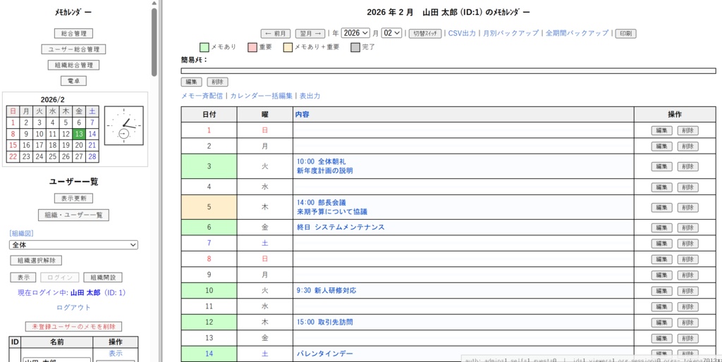This screenshot has height=362, width=722.
Task: Click the 表示 button beside ログイン
Action: [x=23, y=277]
